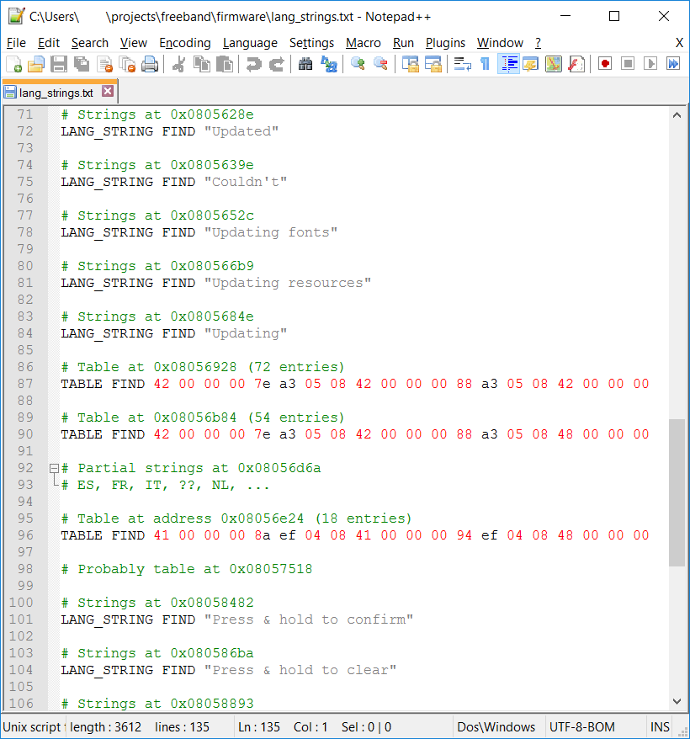
Task: Click the "length : 3612" status bar entry
Action: [105, 727]
